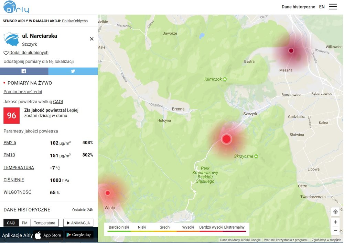The image size is (344, 243).
Task: Click the PolskaOddycha sensor logo
Action: pos(11,39)
